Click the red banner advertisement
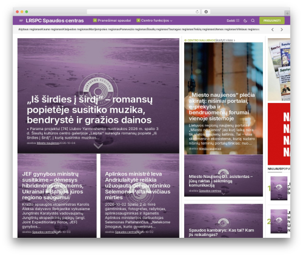Image resolution: width=303 pixels, height=256 pixels. [x=279, y=134]
